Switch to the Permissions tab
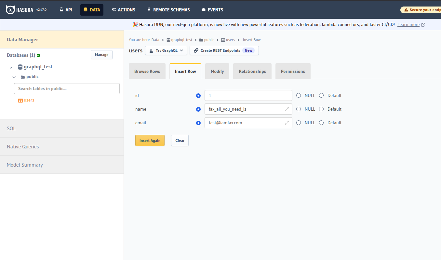441x260 pixels. (x=293, y=71)
